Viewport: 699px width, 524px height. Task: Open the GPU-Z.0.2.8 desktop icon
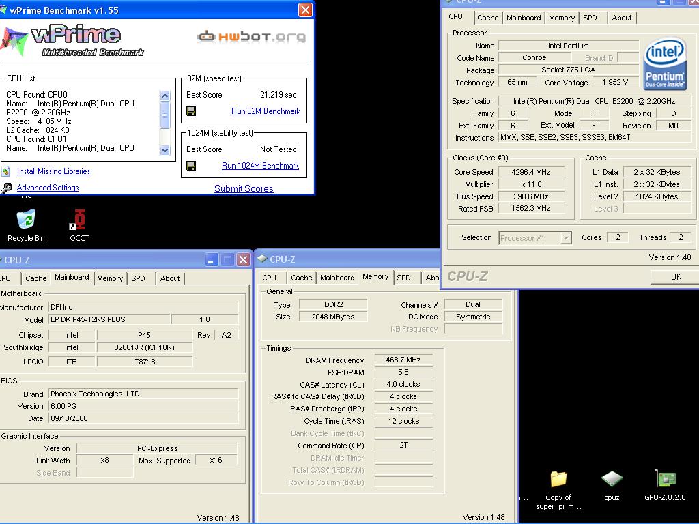click(665, 486)
